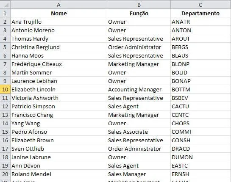This screenshot has width=231, height=182.
Task: Select column B header
Action: click(x=139, y=5)
